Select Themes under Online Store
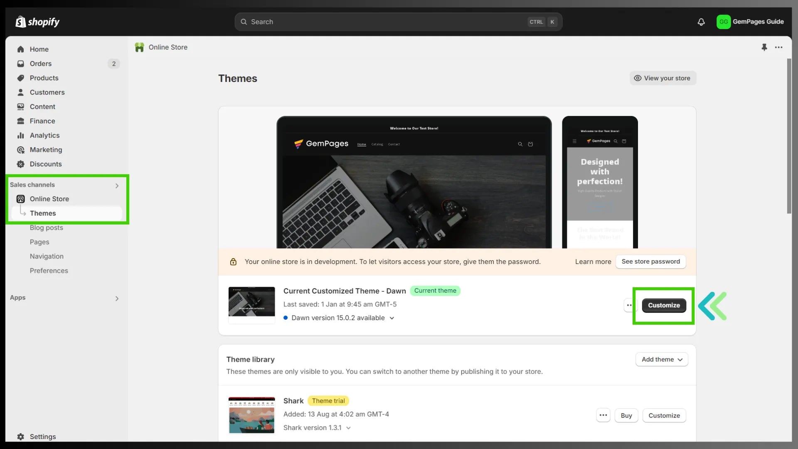This screenshot has width=798, height=449. pyautogui.click(x=66, y=213)
